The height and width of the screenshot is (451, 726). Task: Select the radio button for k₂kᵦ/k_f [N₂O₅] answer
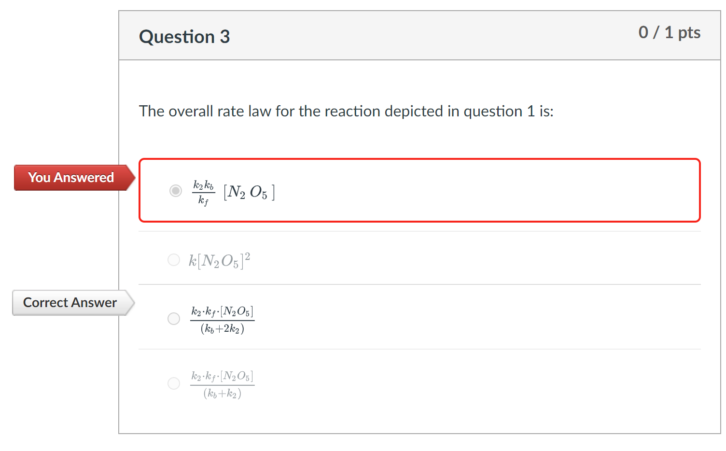[175, 191]
